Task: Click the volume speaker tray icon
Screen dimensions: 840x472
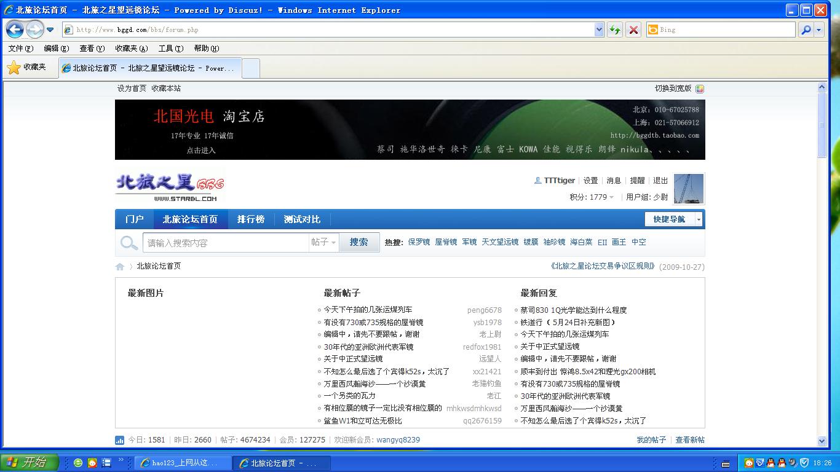Action: [x=793, y=463]
